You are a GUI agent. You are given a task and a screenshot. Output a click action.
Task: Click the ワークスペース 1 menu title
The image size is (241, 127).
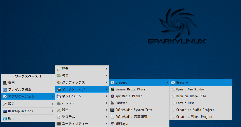[x=28, y=76]
